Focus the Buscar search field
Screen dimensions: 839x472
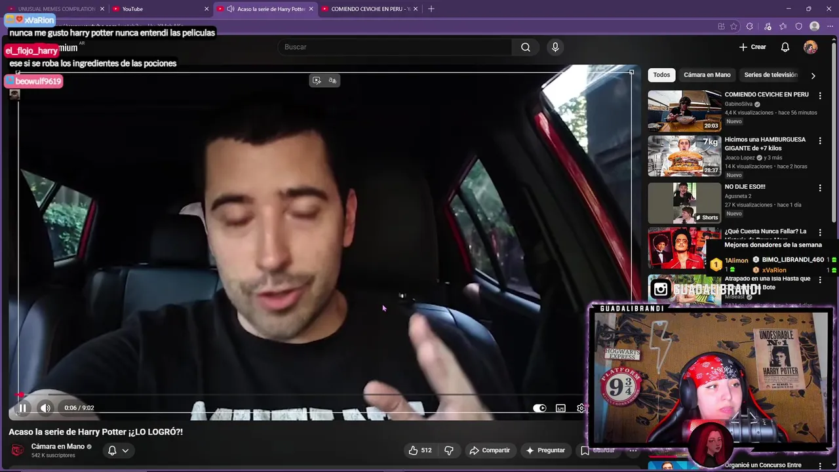point(395,47)
